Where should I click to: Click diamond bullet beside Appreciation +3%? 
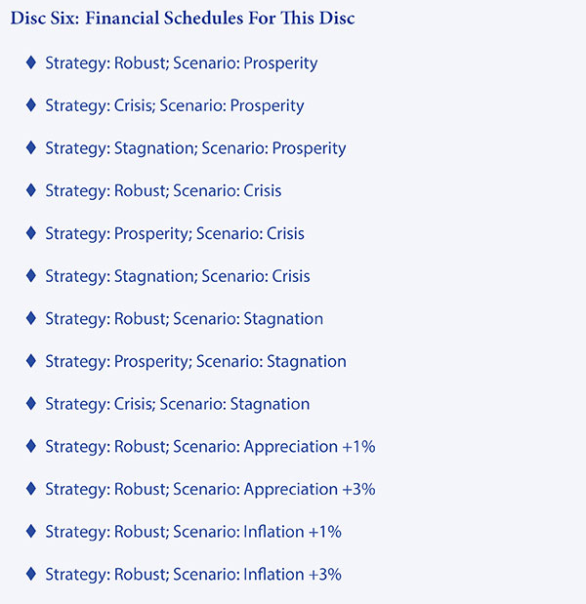(31, 489)
